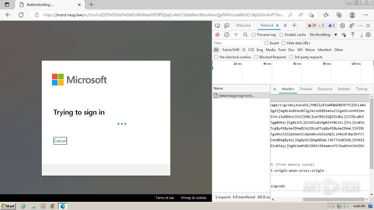Screen dimensions: 374x210
Task: Open the Terms of use link
Action: (165, 198)
